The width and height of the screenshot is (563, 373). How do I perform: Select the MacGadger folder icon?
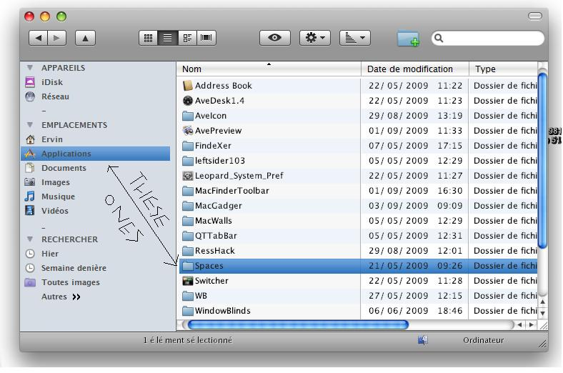point(187,206)
